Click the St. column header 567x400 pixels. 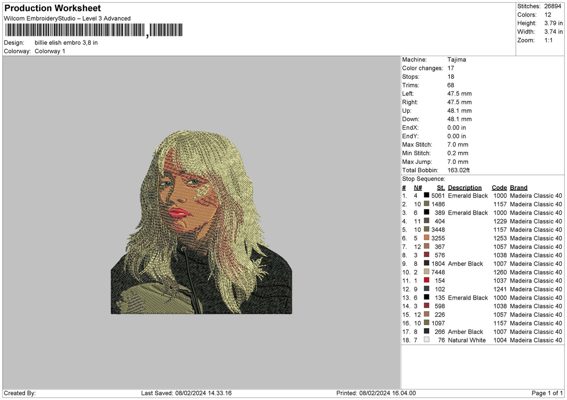440,188
